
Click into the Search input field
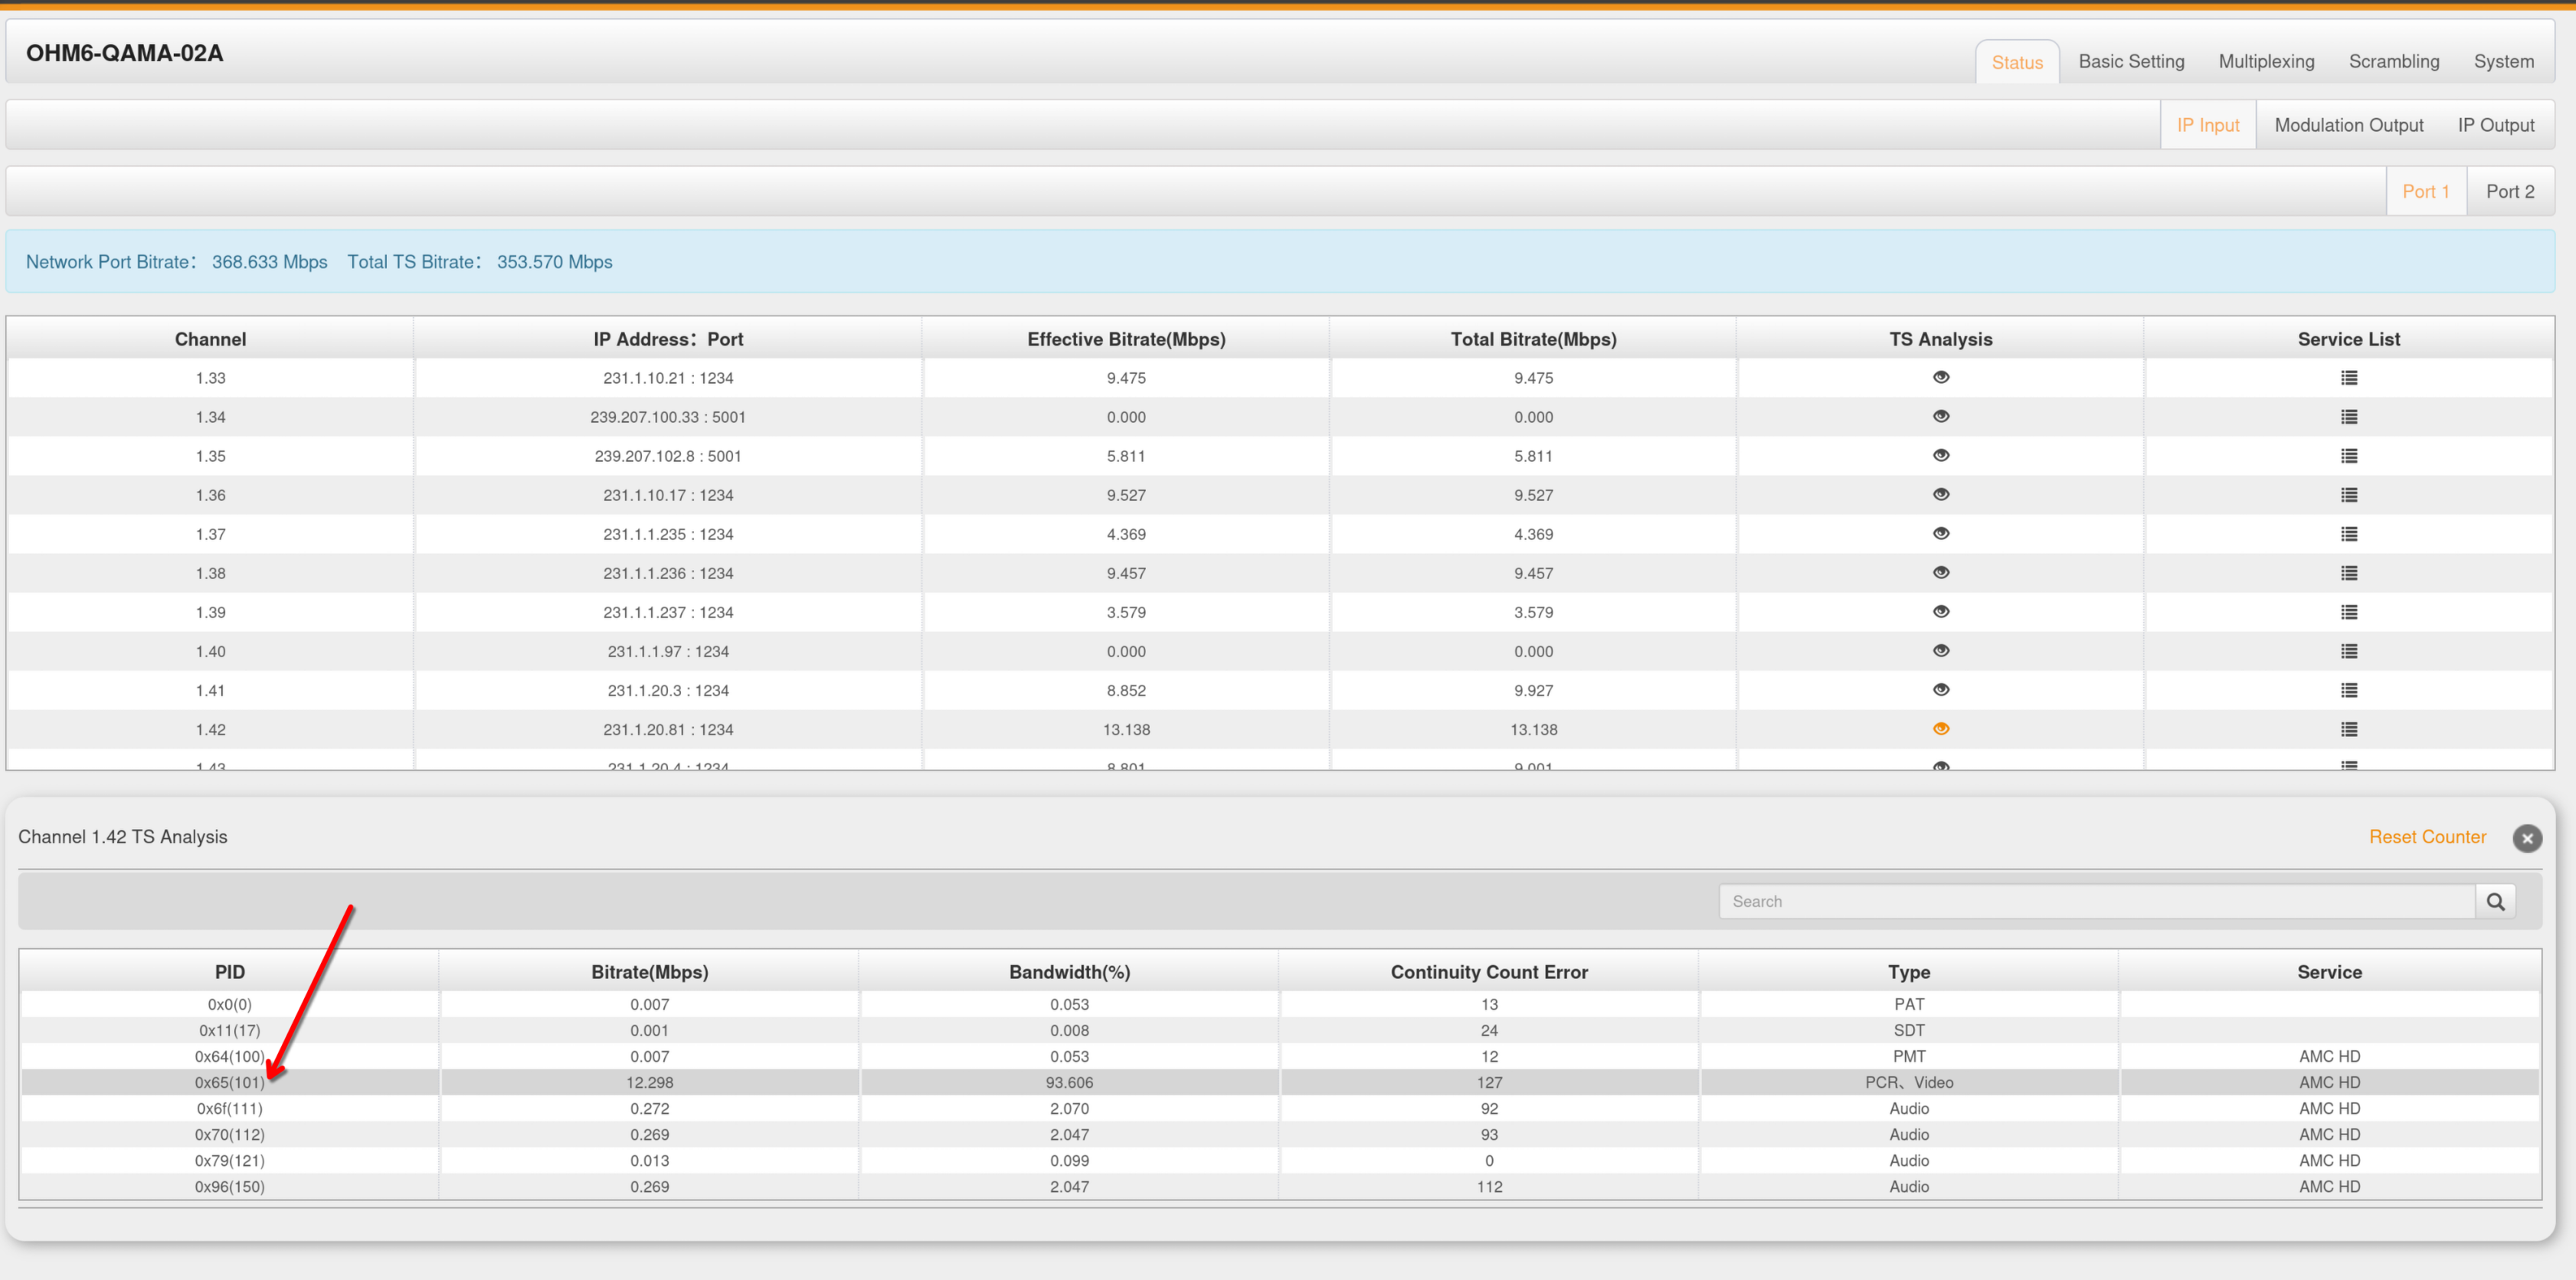point(2095,901)
